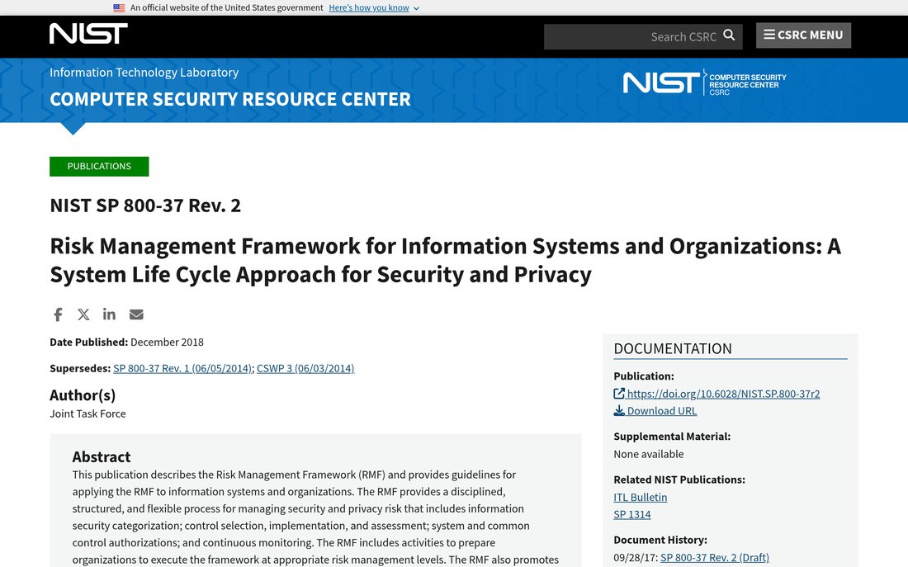Share publication by email icon
The width and height of the screenshot is (908, 567).
(136, 314)
